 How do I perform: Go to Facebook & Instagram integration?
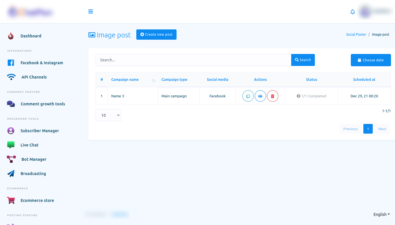(x=42, y=63)
